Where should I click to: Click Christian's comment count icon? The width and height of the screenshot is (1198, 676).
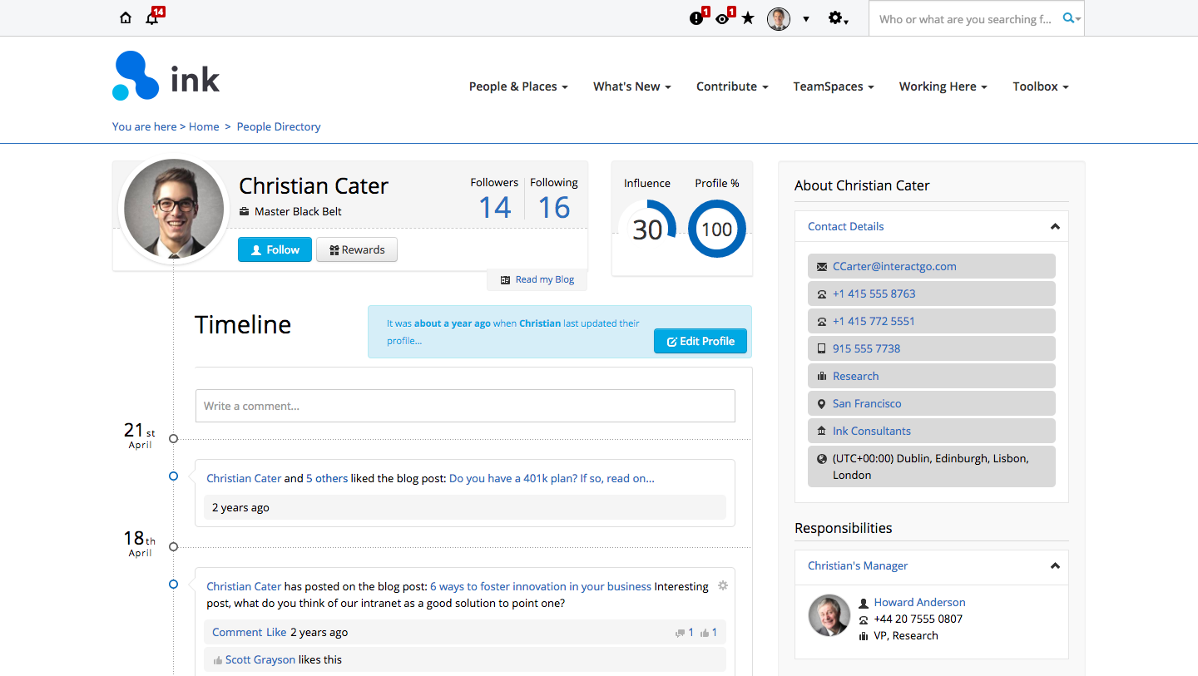[683, 632]
